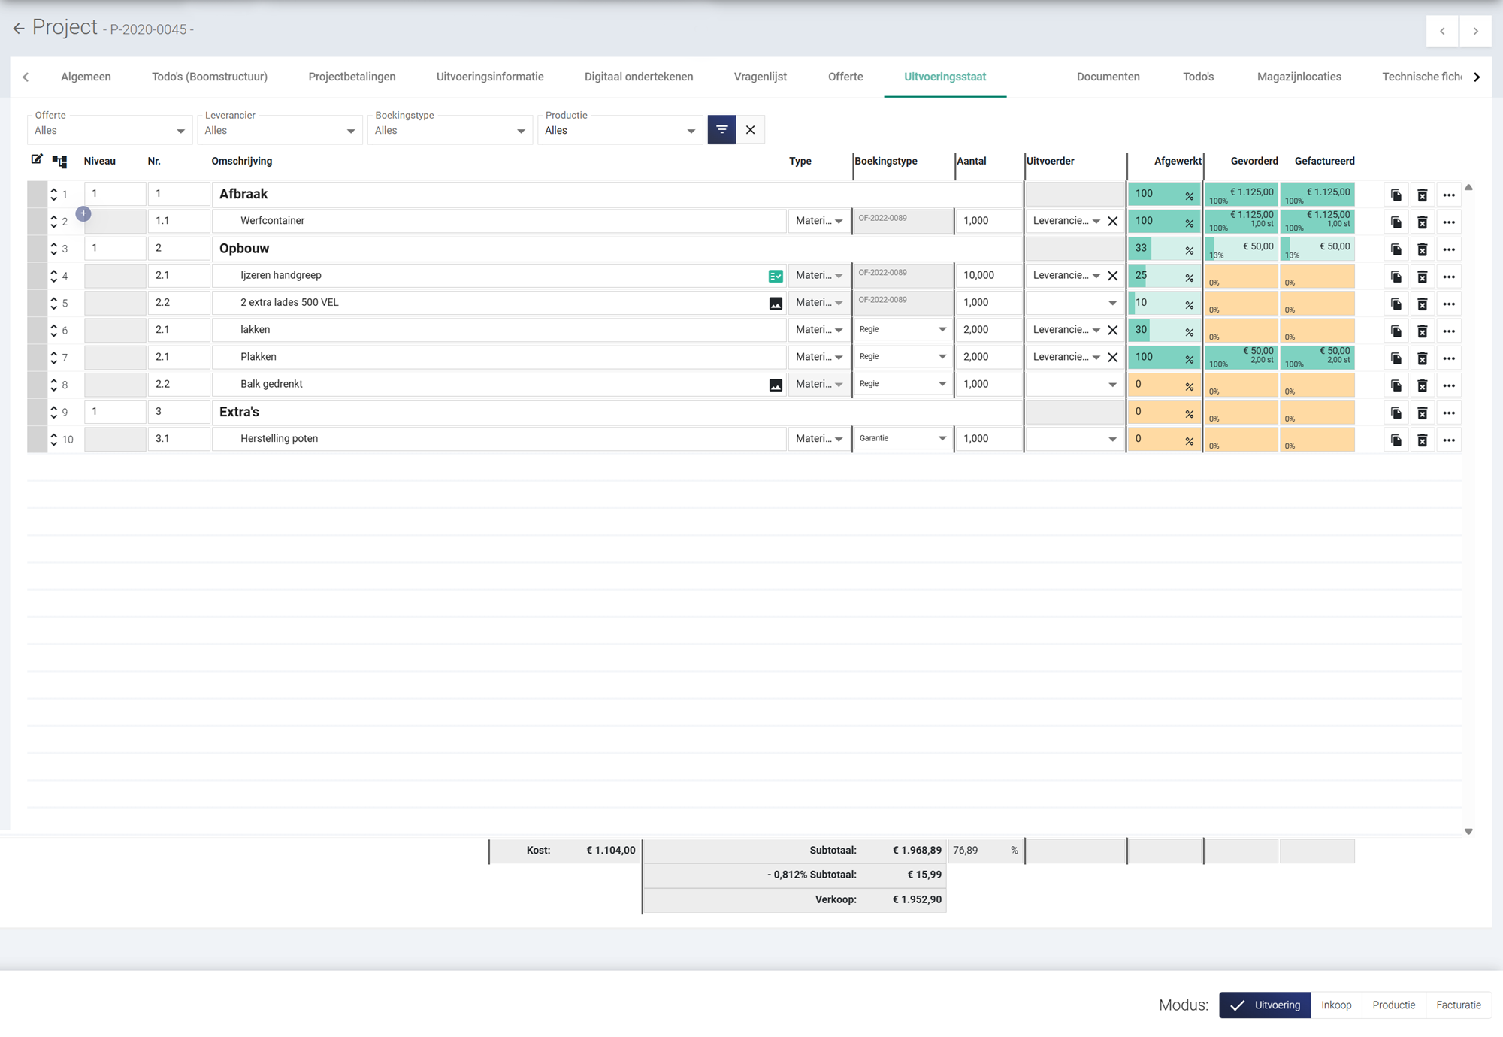Switch to the Projectbetalingen tab

click(352, 77)
